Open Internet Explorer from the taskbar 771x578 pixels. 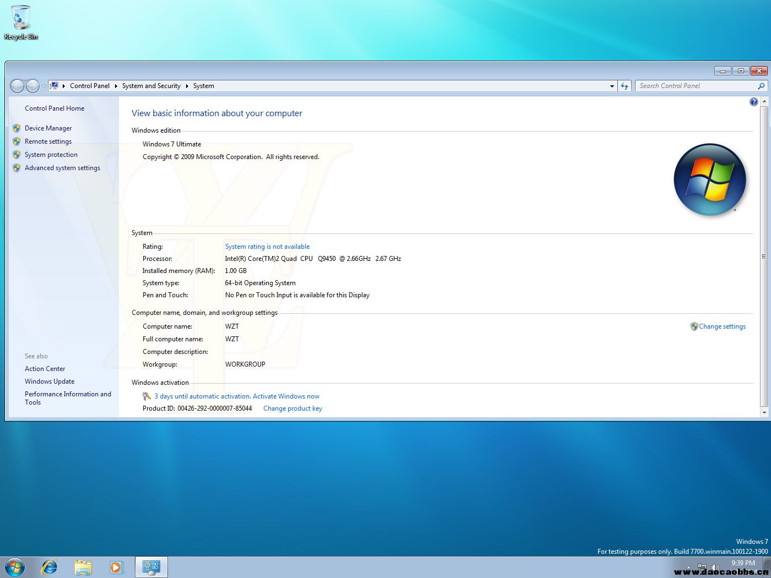point(50,567)
